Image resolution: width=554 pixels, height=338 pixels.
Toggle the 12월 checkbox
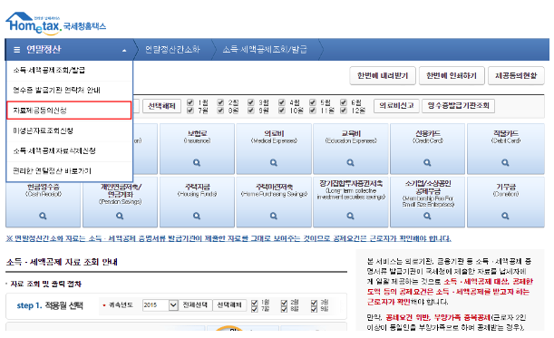pyautogui.click(x=343, y=111)
